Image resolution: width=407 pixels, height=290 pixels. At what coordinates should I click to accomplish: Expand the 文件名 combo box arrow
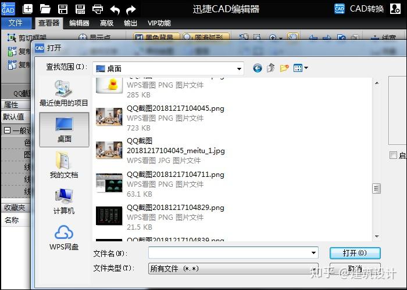click(313, 253)
